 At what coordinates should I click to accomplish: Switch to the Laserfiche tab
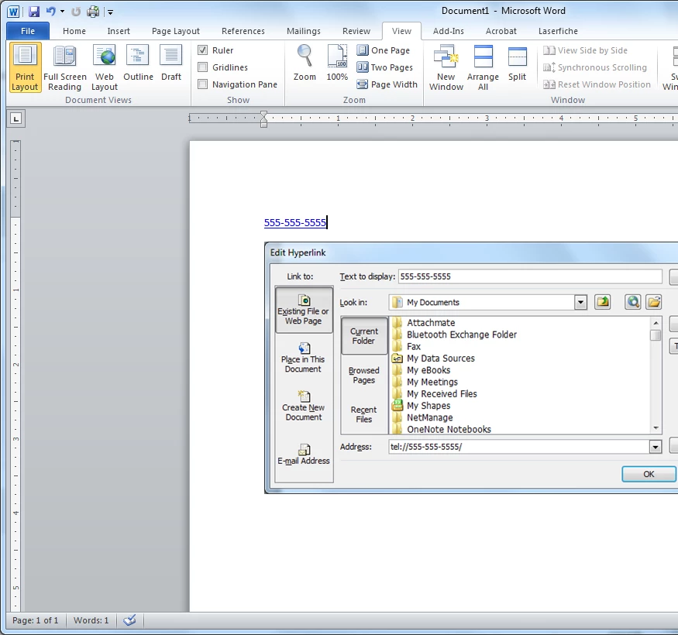click(558, 31)
